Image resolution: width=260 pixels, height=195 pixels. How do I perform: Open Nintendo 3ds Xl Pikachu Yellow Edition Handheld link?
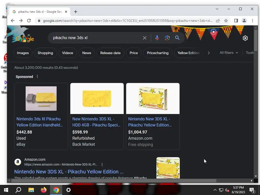pos(40,122)
